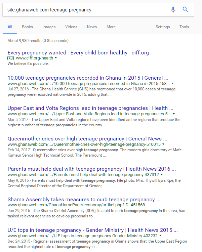The width and height of the screenshot is (202, 252).
Task: Click the blue search magnifier icon
Action: coord(185,10)
